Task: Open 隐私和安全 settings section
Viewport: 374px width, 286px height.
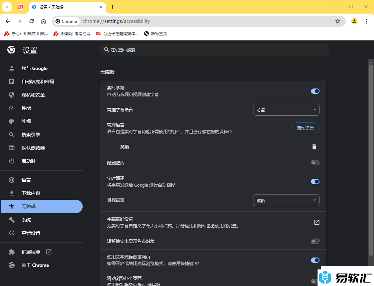Action: pyautogui.click(x=33, y=95)
